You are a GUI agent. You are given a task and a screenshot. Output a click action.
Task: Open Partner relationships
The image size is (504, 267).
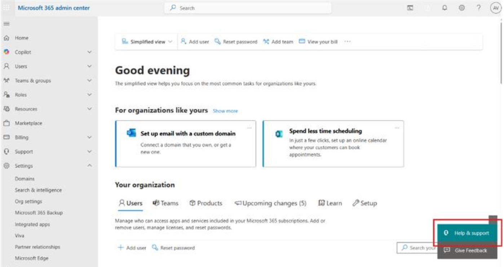(x=37, y=247)
